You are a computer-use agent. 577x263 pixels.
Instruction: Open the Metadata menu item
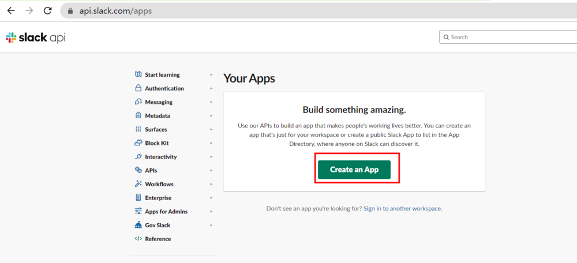[158, 115]
